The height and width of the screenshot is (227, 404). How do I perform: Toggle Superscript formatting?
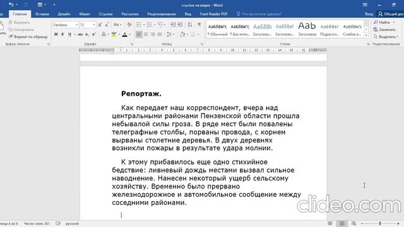pos(94,34)
